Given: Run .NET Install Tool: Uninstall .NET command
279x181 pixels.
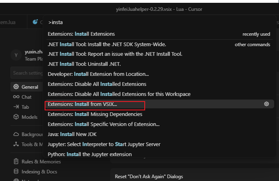Looking at the screenshot, I should pos(84,64).
